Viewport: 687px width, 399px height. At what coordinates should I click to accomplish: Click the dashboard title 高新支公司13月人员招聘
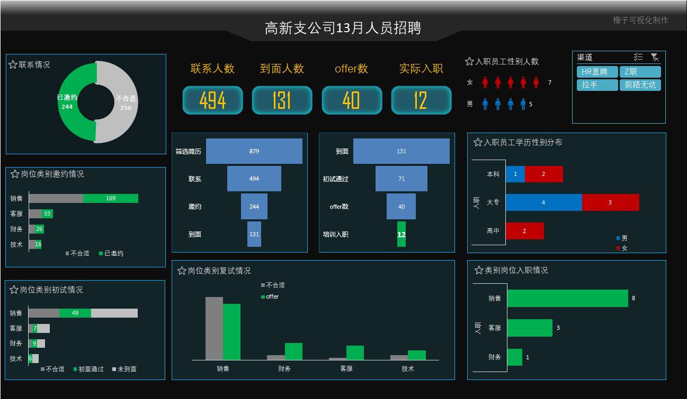(343, 28)
